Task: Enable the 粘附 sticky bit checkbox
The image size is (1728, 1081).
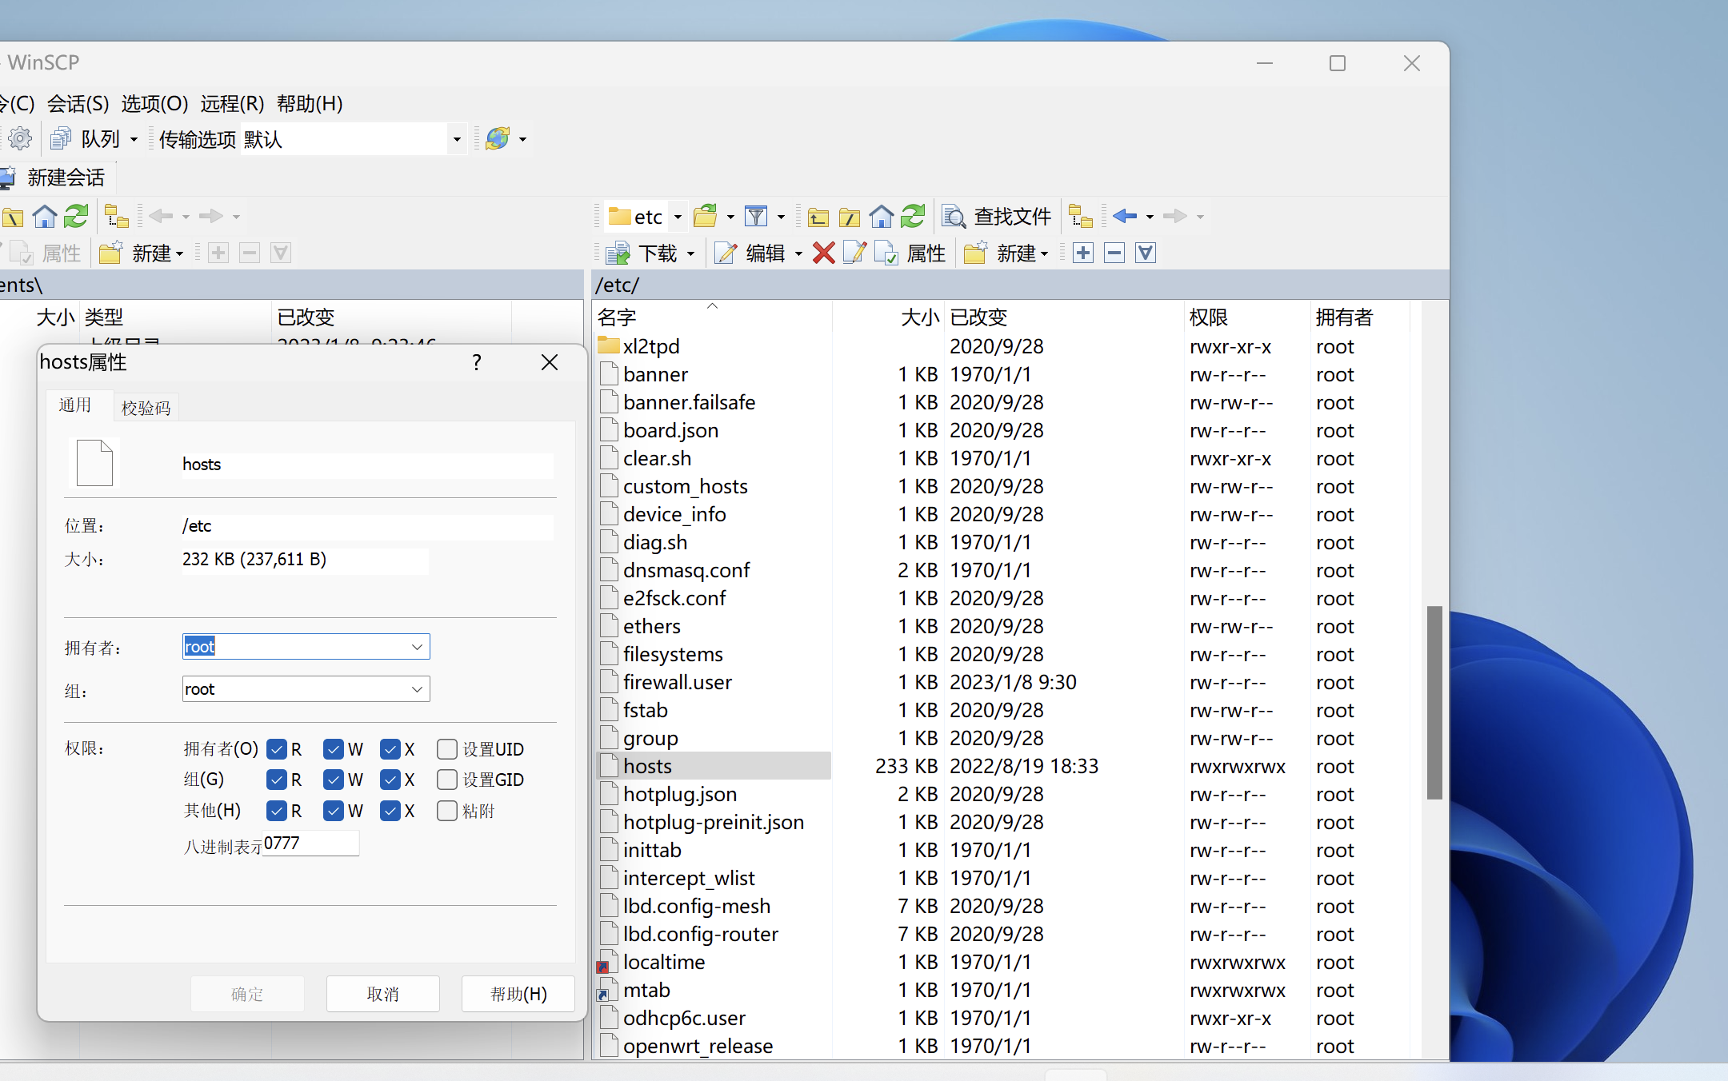Action: pyautogui.click(x=447, y=811)
